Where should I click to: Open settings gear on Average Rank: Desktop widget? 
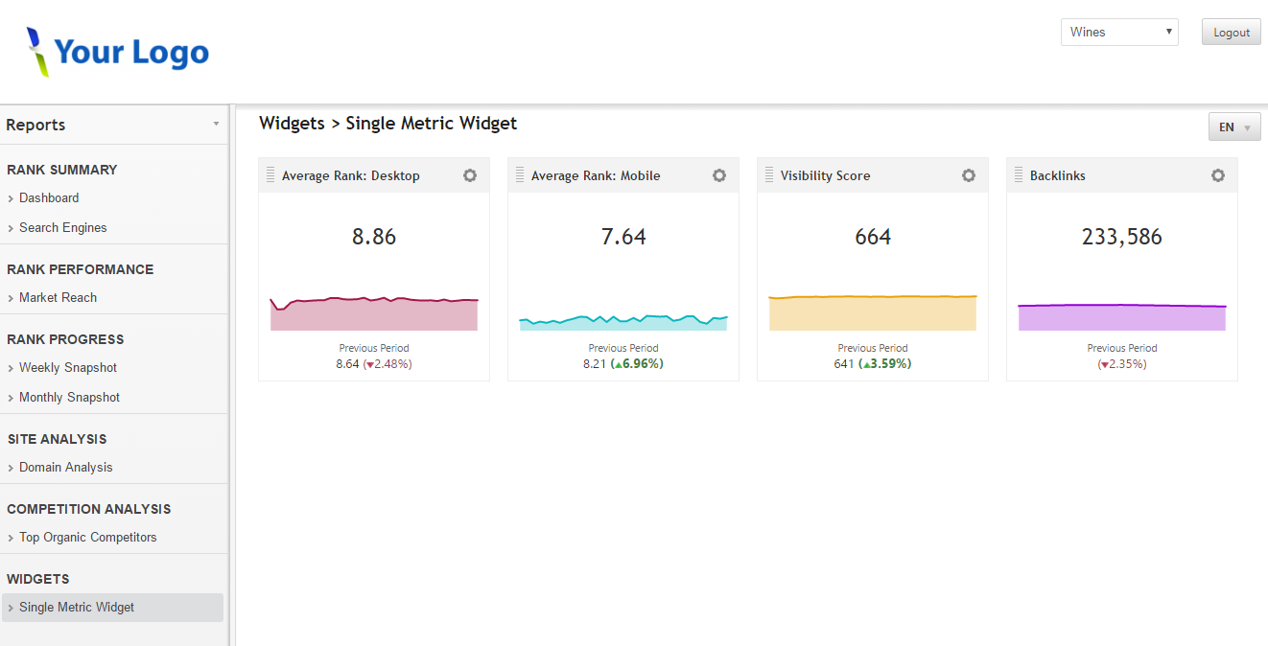[470, 175]
